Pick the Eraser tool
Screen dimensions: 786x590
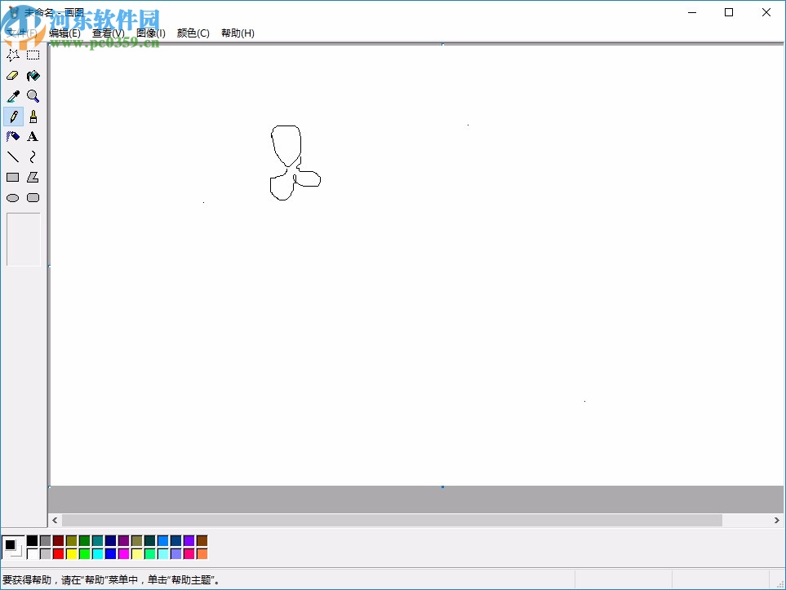point(12,75)
